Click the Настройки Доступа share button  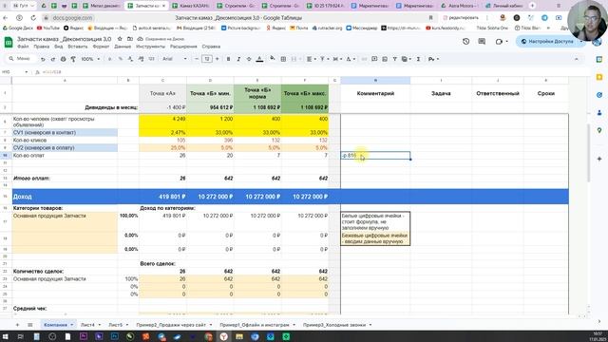pos(547,42)
